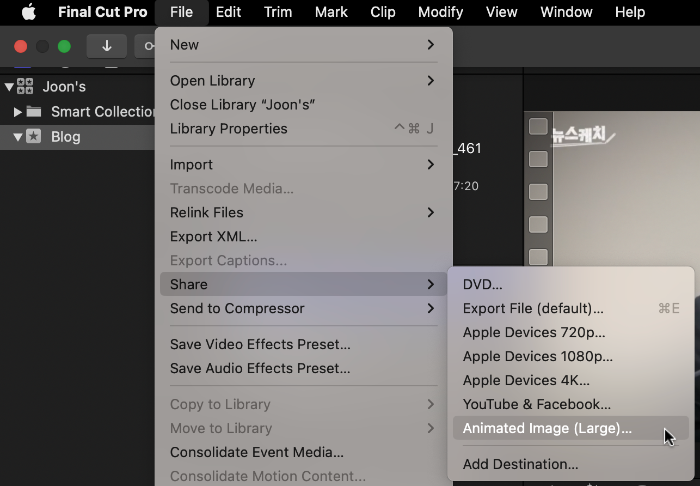
Task: Expand the Relink Files submenu
Action: (x=304, y=212)
